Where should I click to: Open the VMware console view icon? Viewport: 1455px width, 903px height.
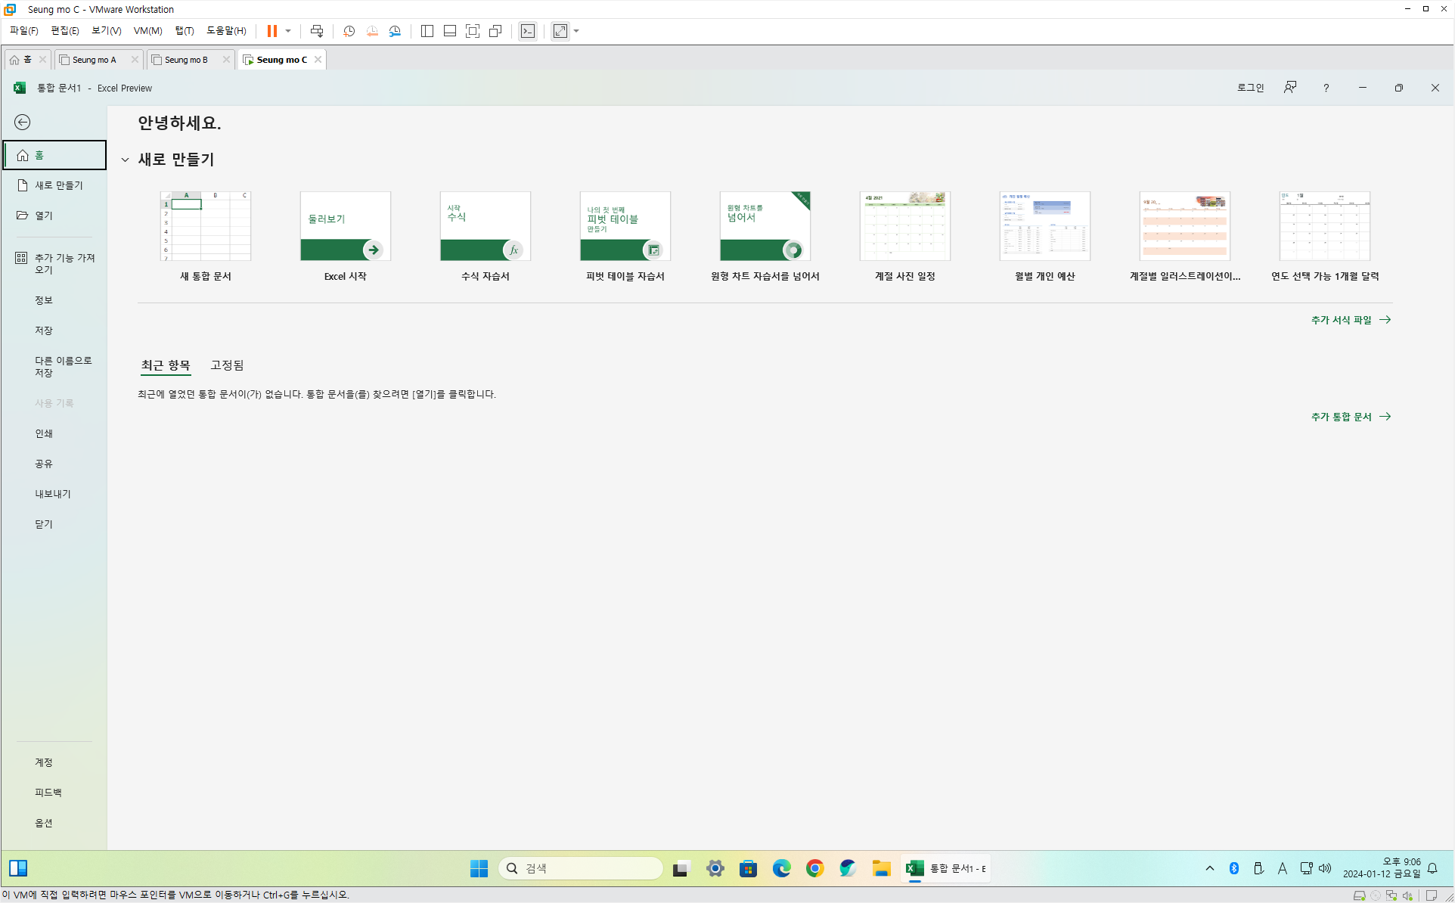[528, 31]
